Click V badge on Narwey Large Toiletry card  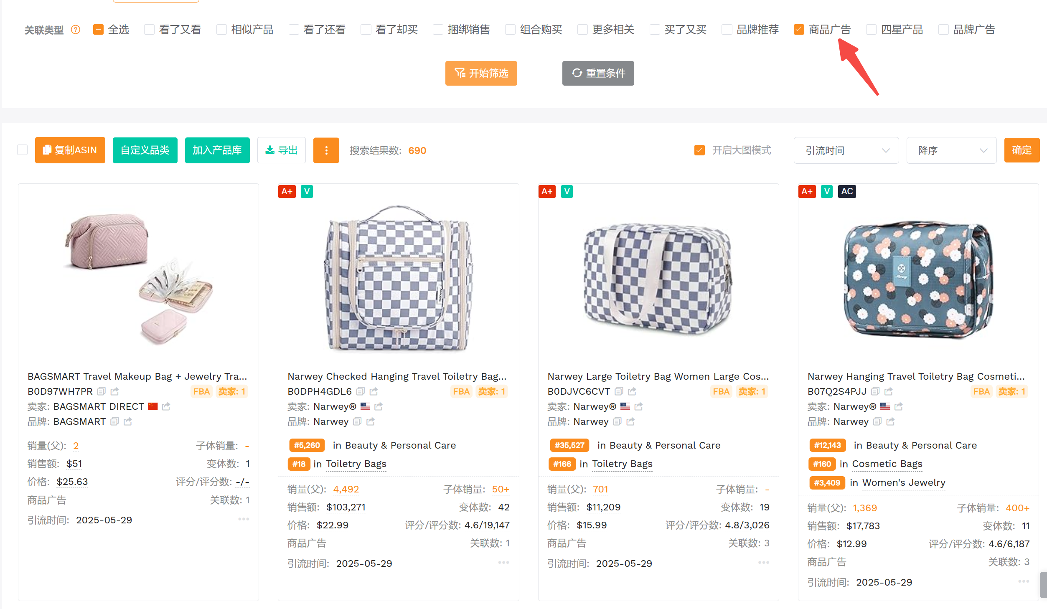click(x=567, y=191)
